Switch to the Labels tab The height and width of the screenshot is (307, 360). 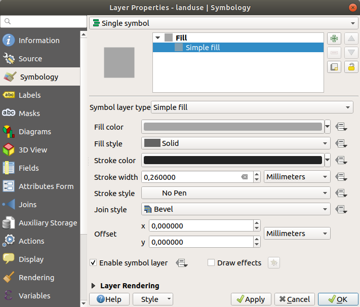click(x=30, y=95)
